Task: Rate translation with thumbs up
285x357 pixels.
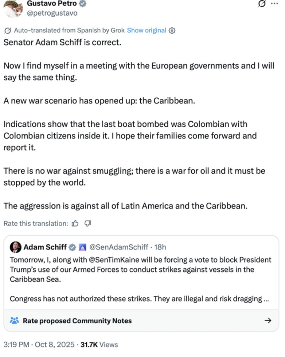Action: [x=75, y=223]
